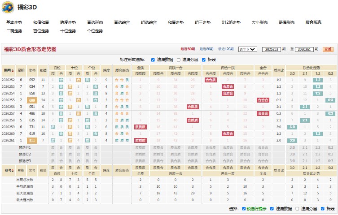
Task: Open the 选年份 year dropdown
Action: 247,49
